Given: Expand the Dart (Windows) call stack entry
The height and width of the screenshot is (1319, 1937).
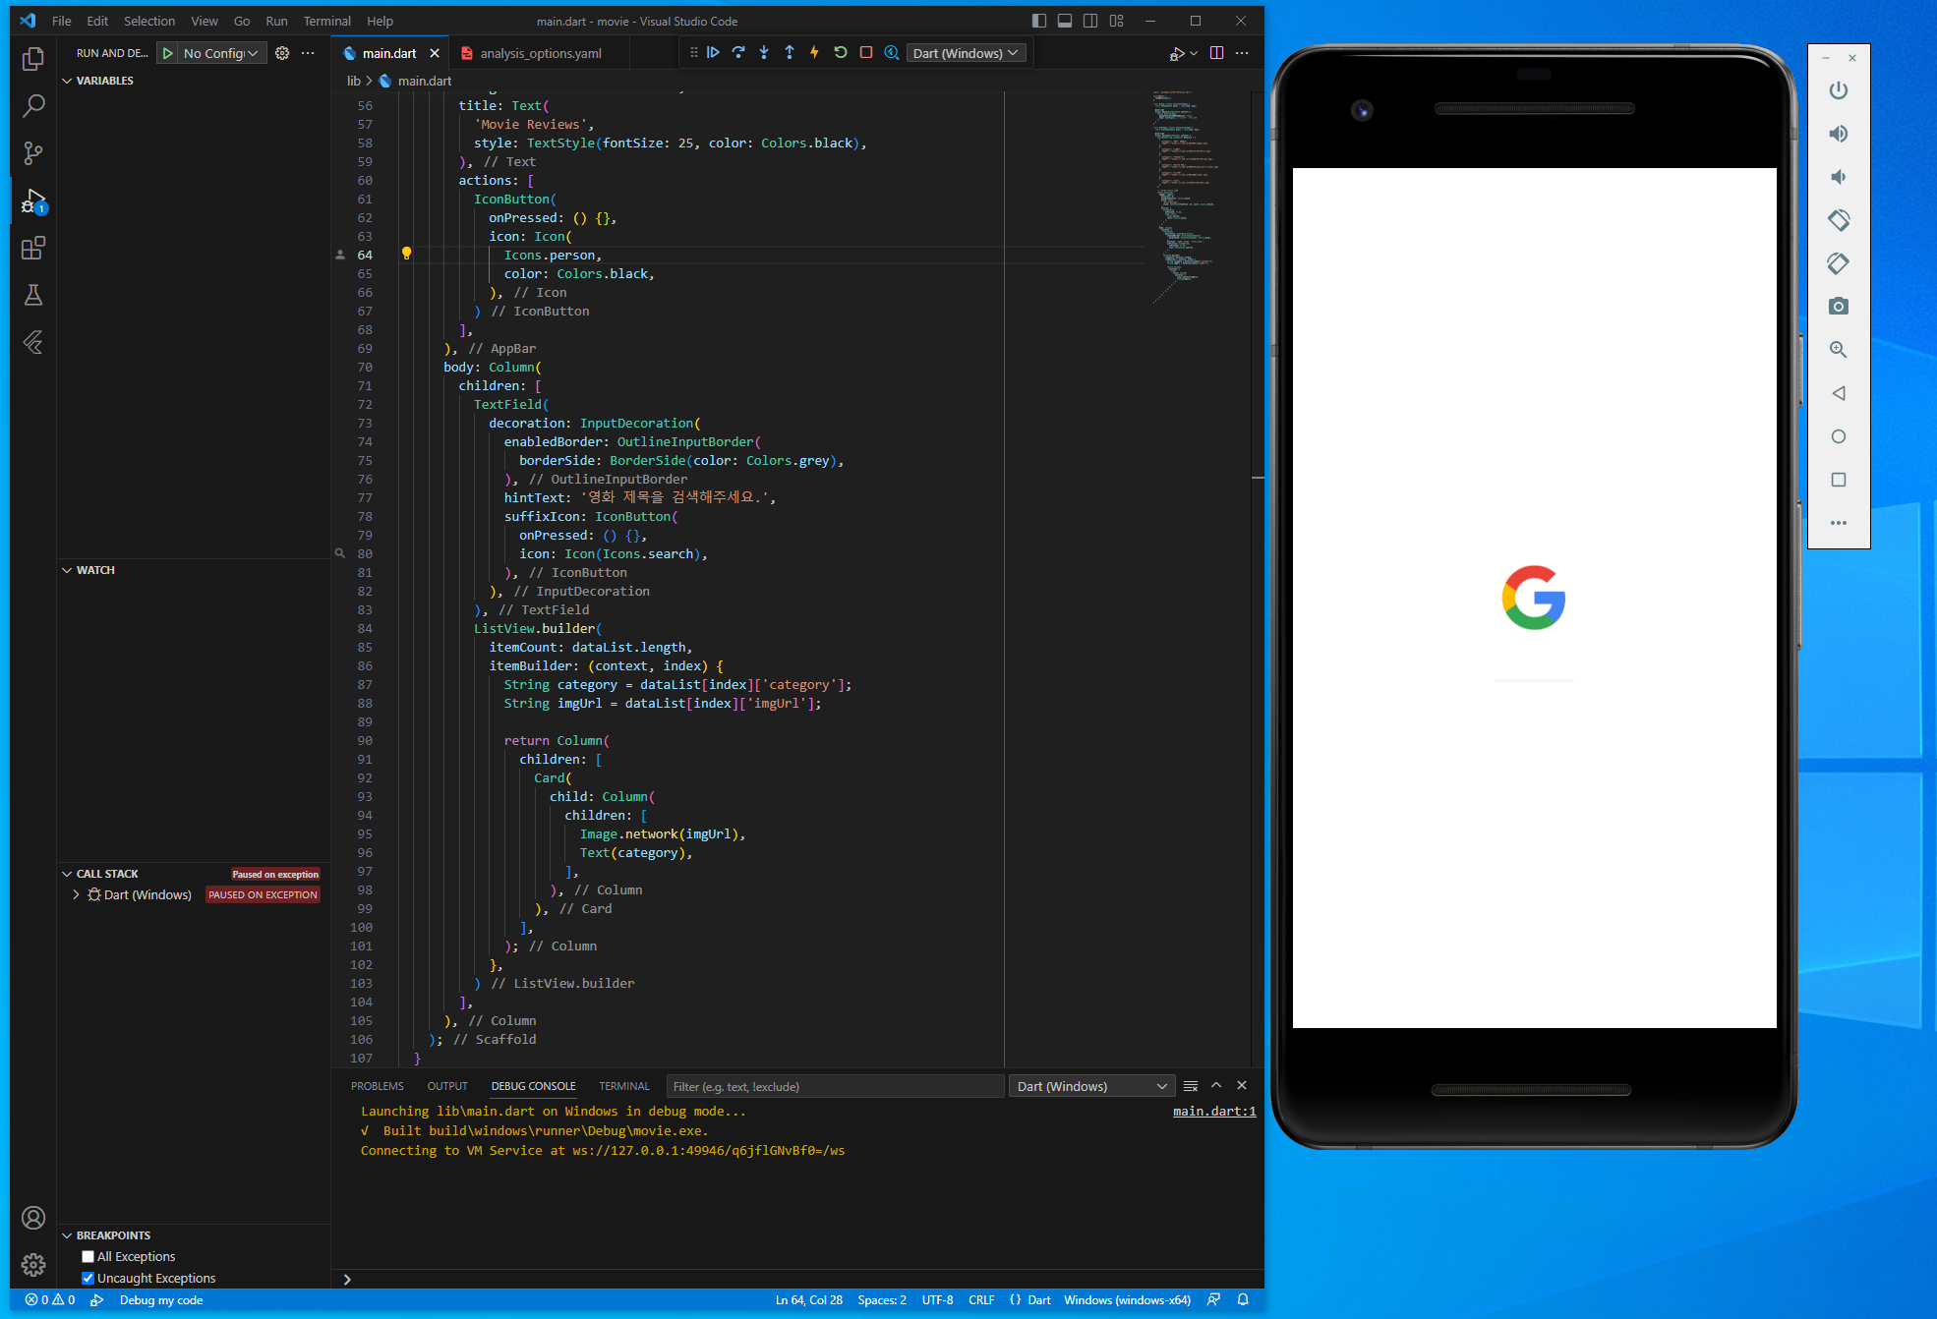Looking at the screenshot, I should (x=76, y=894).
